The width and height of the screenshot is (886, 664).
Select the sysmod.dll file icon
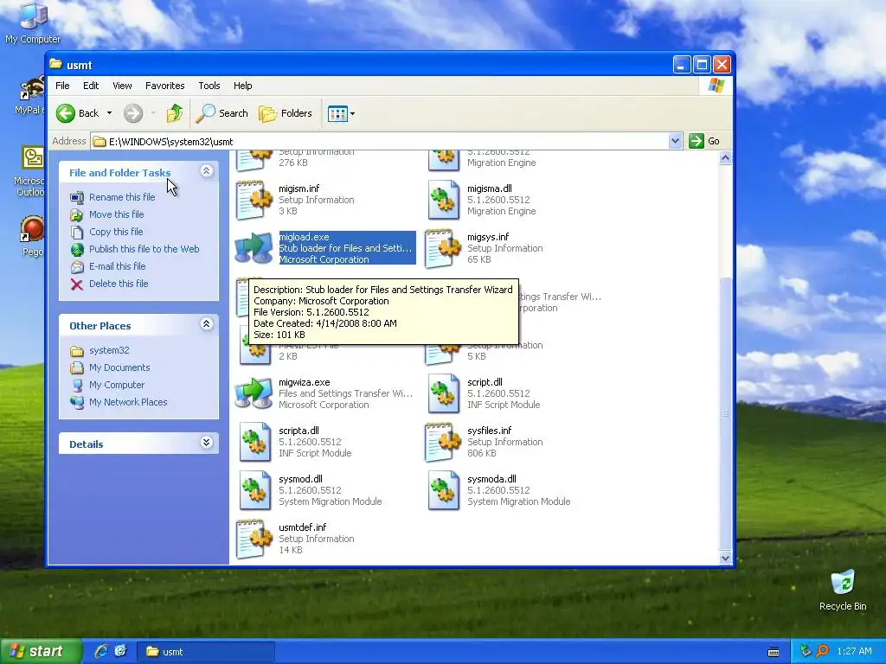point(254,491)
